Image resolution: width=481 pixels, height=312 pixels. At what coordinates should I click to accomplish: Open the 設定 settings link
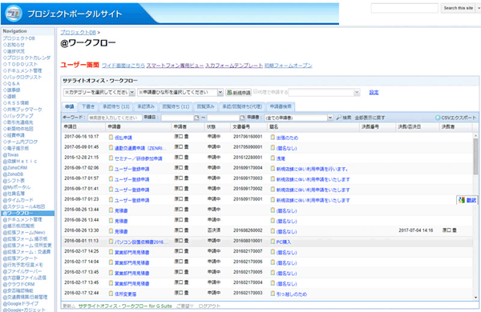(x=374, y=92)
